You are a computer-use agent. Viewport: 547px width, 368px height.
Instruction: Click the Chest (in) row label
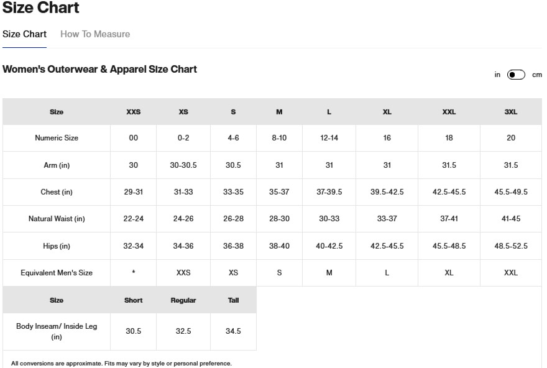coord(57,192)
